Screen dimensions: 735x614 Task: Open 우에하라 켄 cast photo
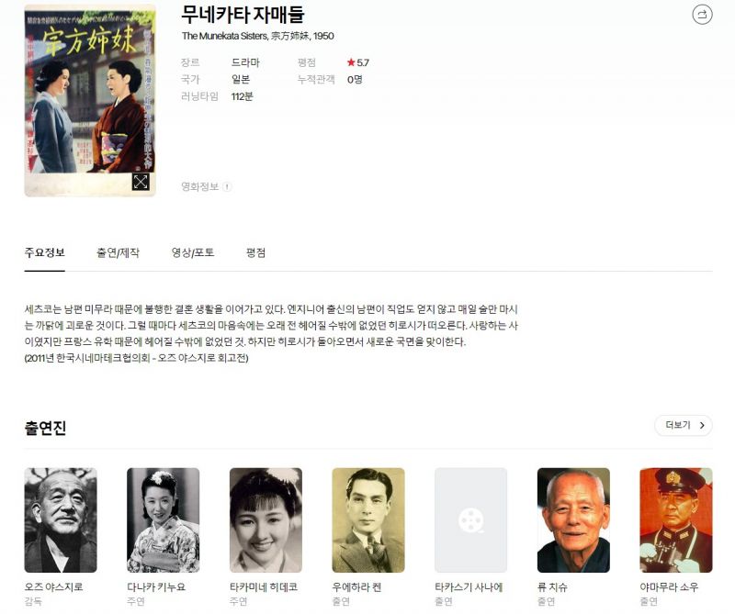point(368,519)
